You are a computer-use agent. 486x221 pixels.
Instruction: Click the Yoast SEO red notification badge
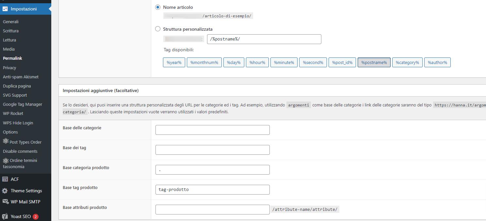[35, 216]
